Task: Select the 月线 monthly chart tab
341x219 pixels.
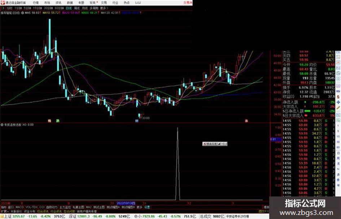Action: [85, 8]
